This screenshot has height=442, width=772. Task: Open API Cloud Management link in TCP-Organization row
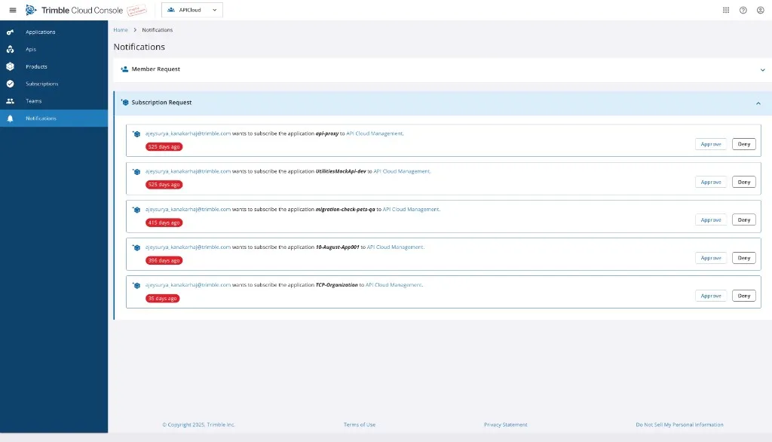(394, 285)
